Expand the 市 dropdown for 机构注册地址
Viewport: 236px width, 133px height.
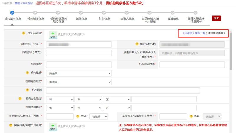point(88,108)
